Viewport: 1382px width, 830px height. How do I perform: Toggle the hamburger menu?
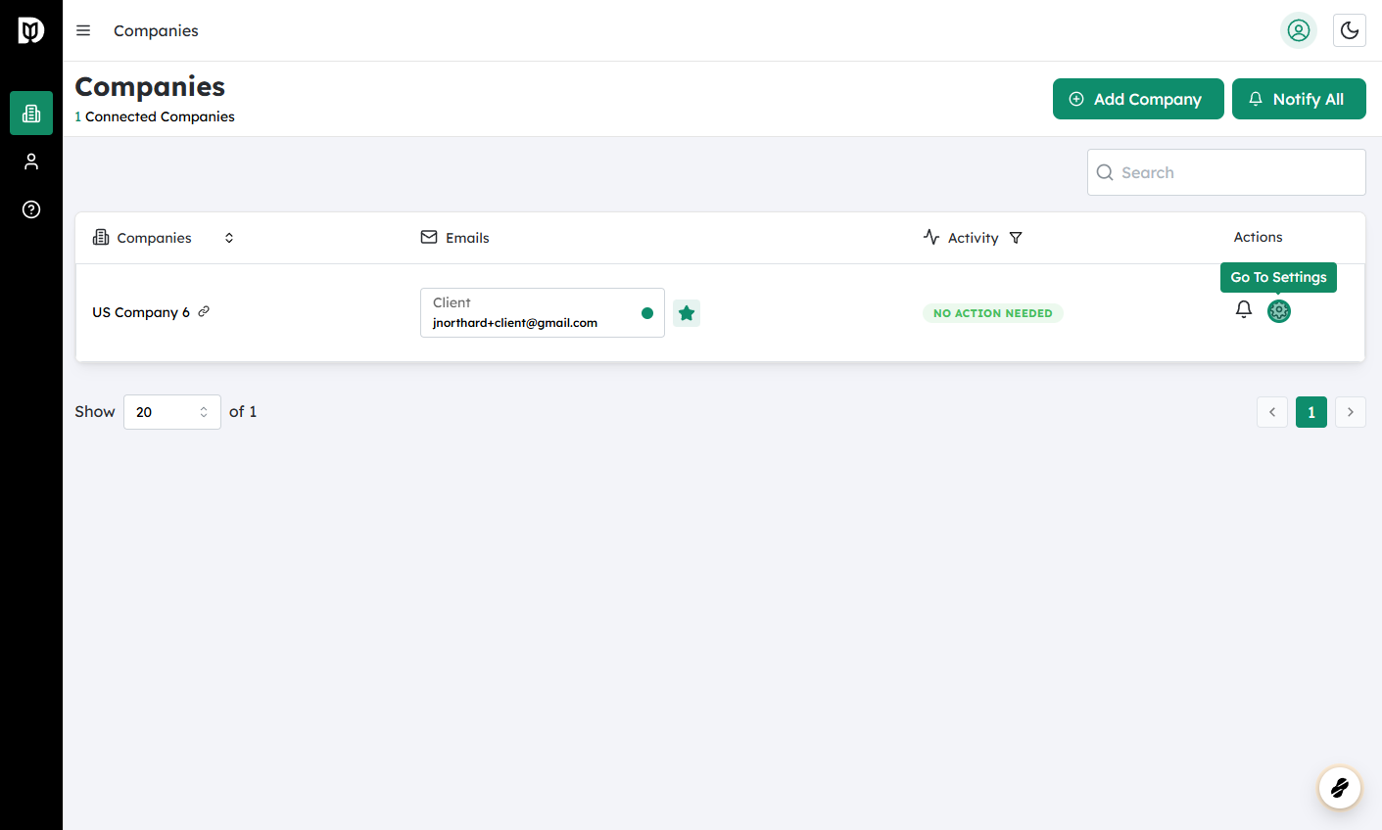tap(83, 30)
